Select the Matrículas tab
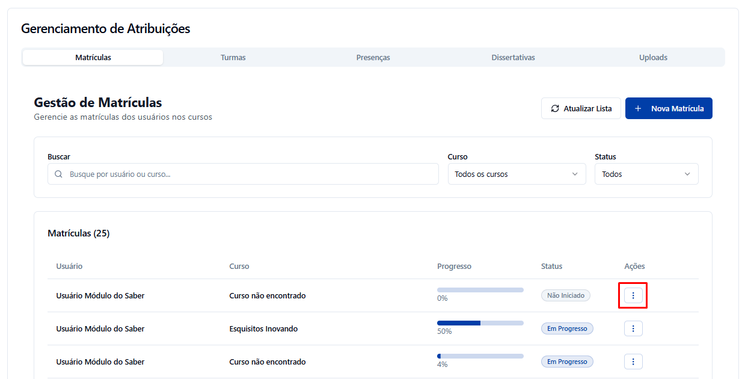The height and width of the screenshot is (379, 745). 93,58
